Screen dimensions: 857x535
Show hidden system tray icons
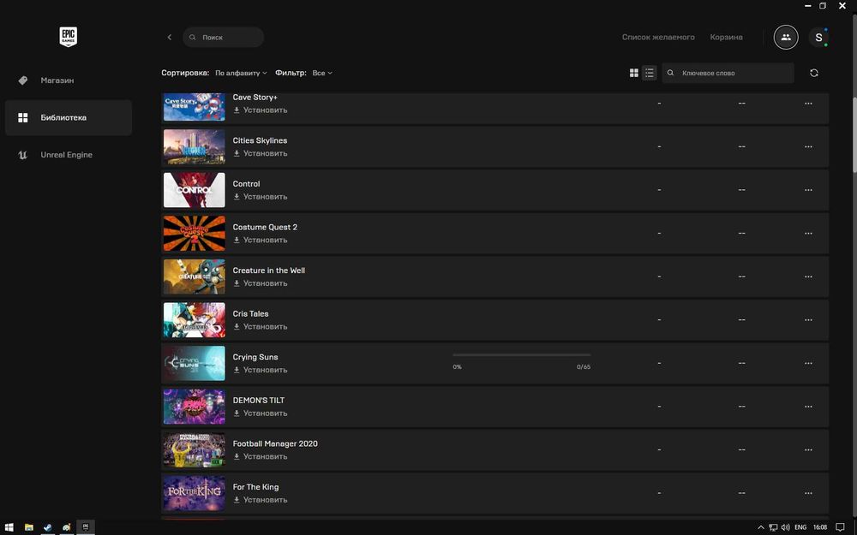click(x=760, y=527)
